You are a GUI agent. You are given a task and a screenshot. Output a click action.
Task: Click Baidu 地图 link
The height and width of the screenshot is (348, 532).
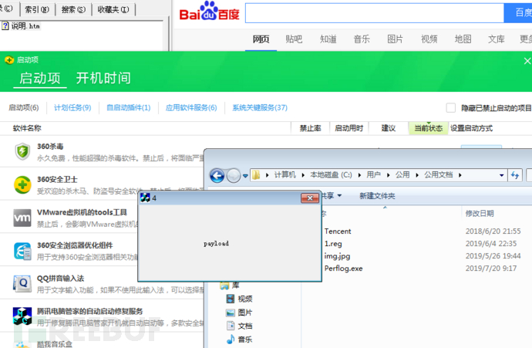[463, 39]
